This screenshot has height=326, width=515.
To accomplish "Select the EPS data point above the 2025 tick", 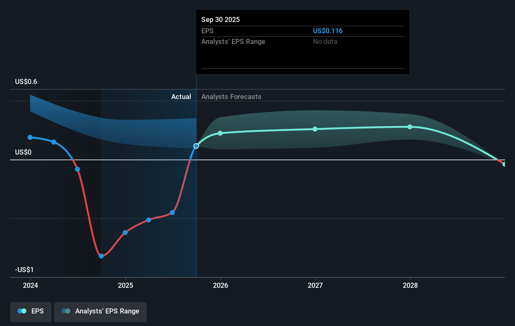I will (x=125, y=233).
